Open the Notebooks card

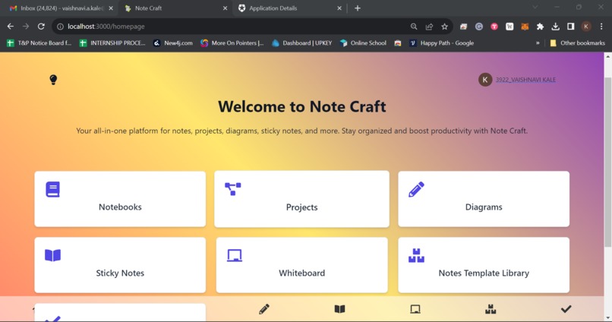click(x=120, y=199)
